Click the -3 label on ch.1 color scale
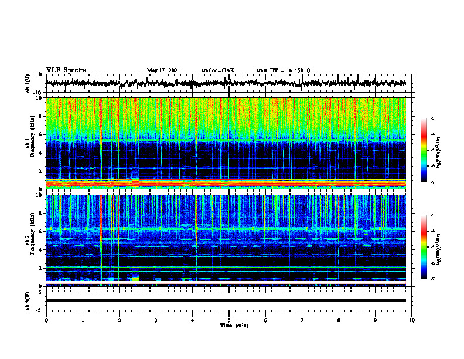Screen dimensions: 464x359 (x=432, y=118)
